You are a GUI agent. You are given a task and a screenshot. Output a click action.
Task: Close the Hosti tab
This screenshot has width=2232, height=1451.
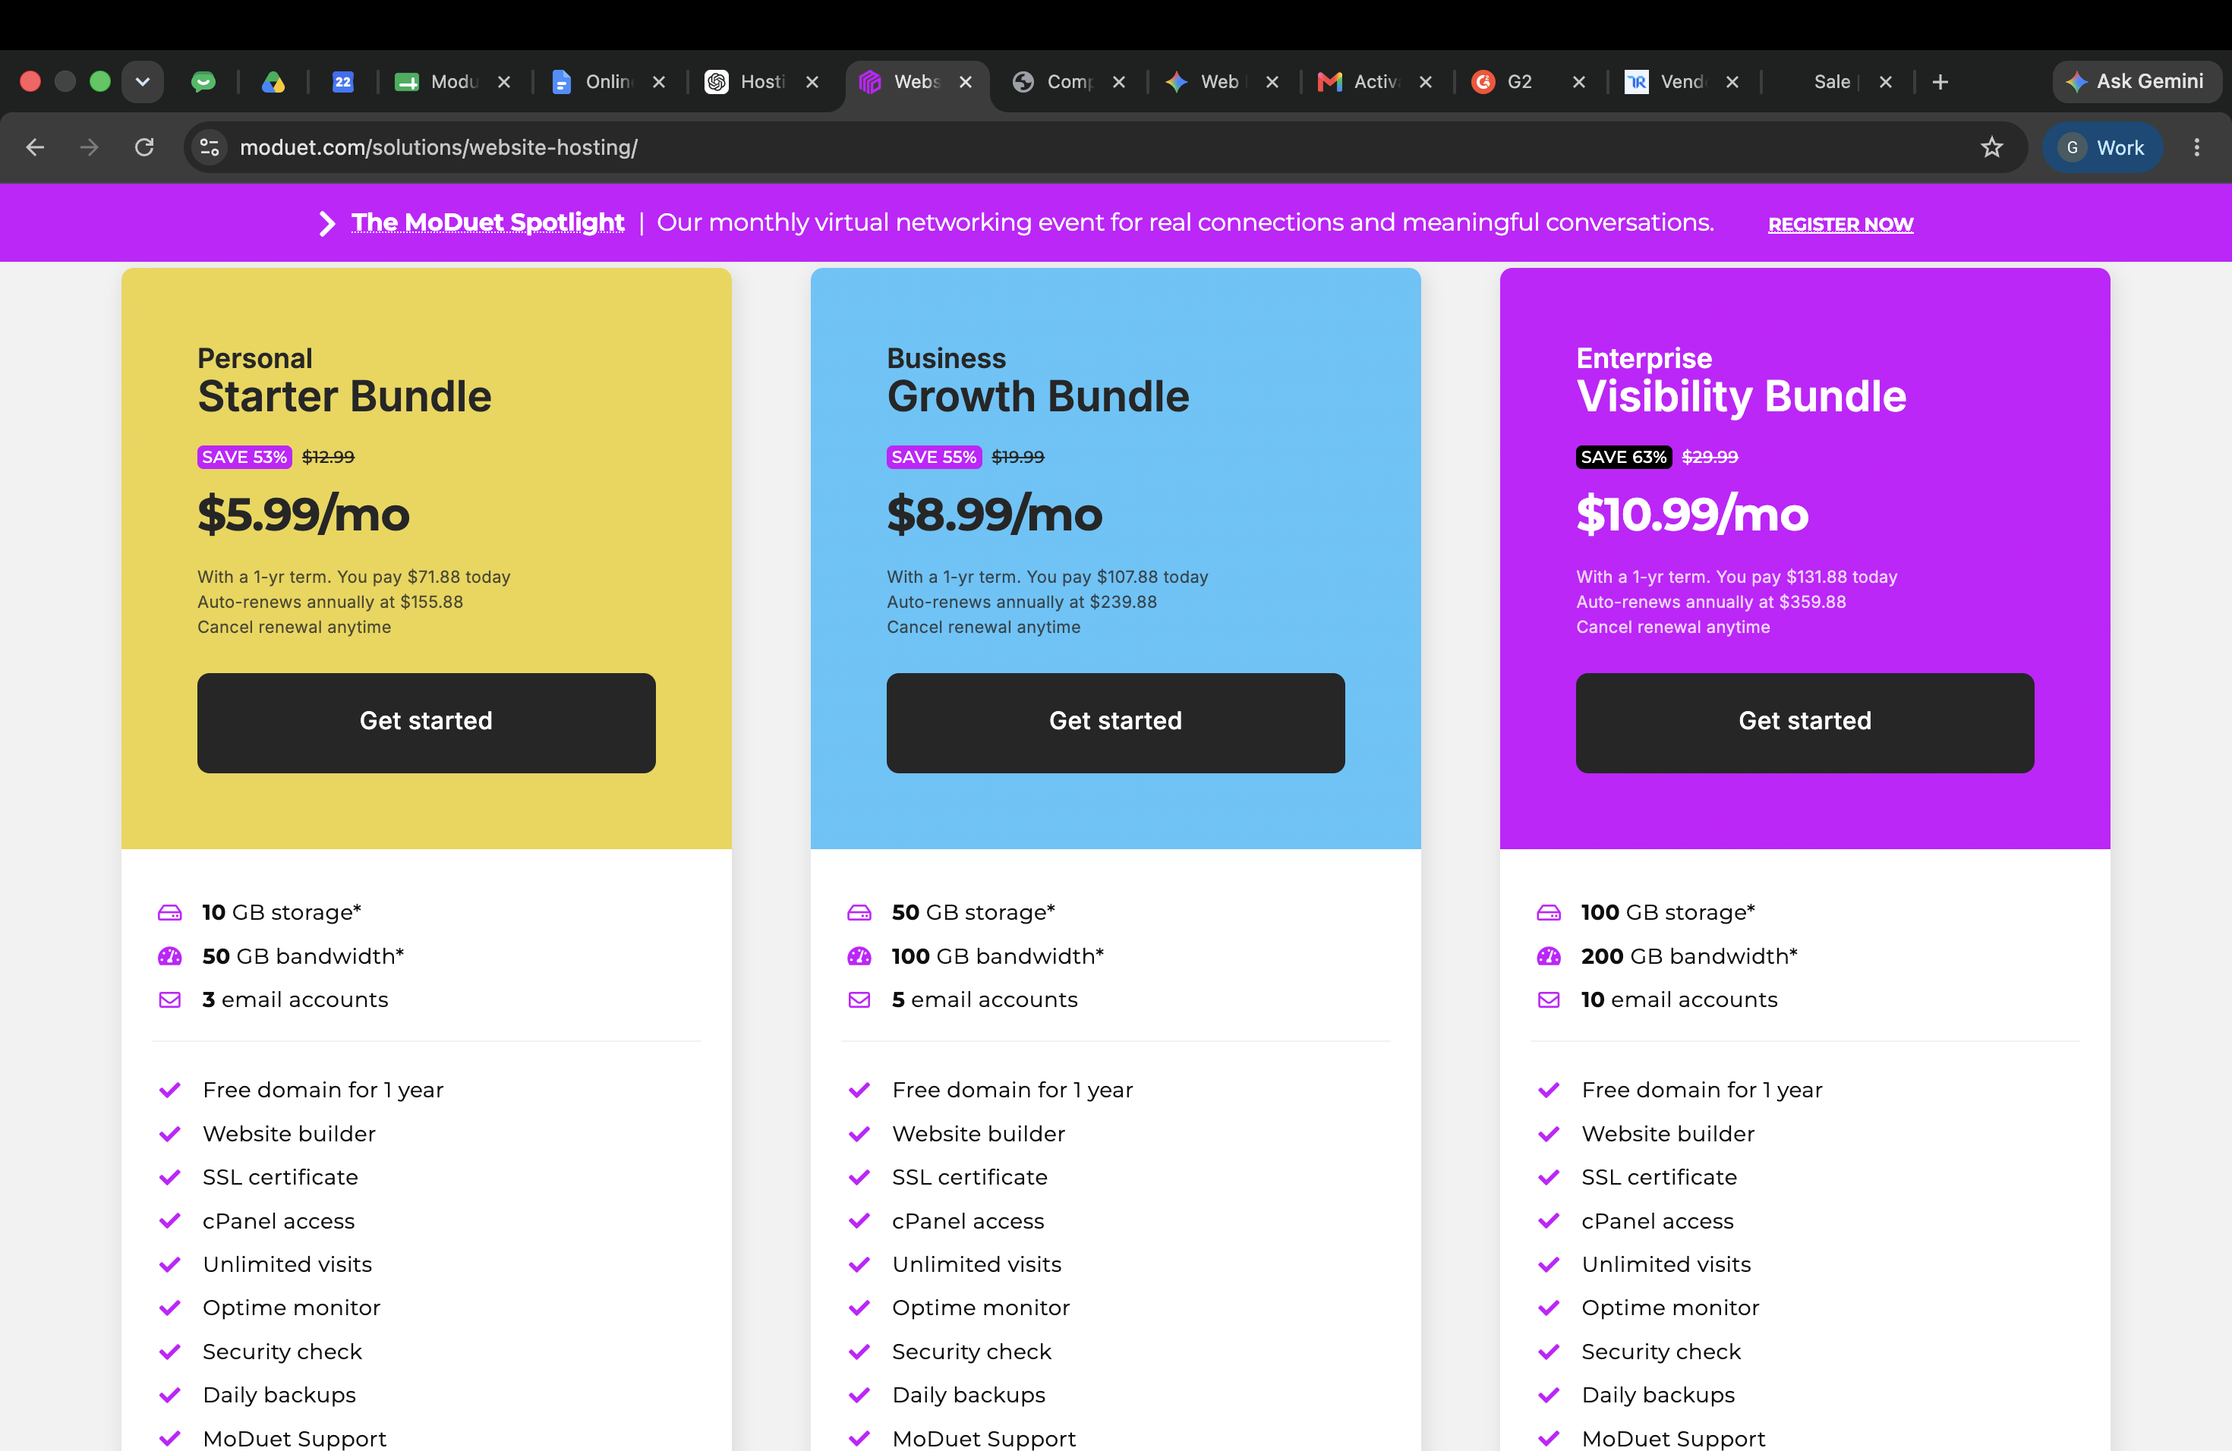[812, 83]
